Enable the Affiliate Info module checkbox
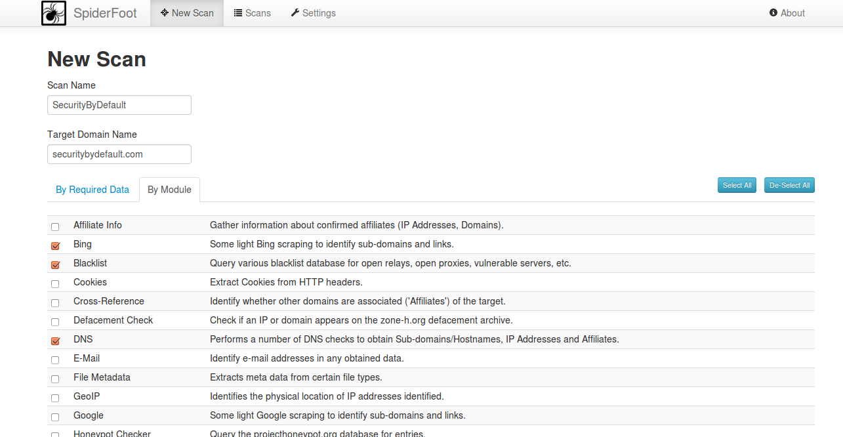The height and width of the screenshot is (437, 843). (x=55, y=226)
